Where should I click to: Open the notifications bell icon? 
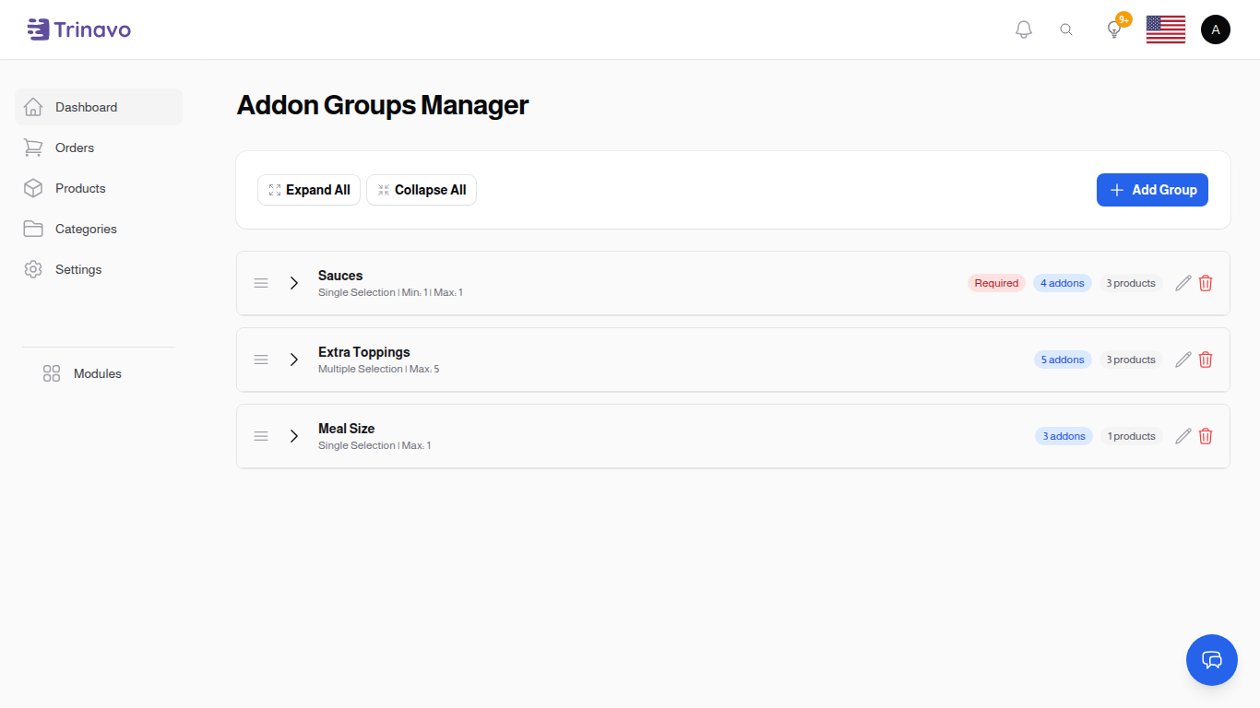[1023, 29]
